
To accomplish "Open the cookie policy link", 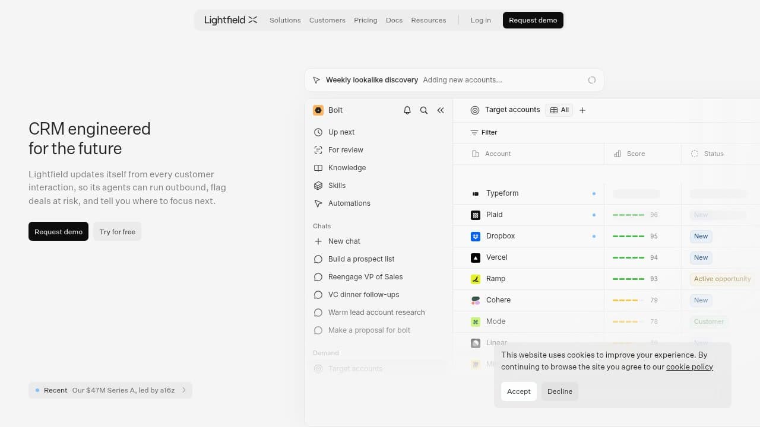I will tap(689, 367).
